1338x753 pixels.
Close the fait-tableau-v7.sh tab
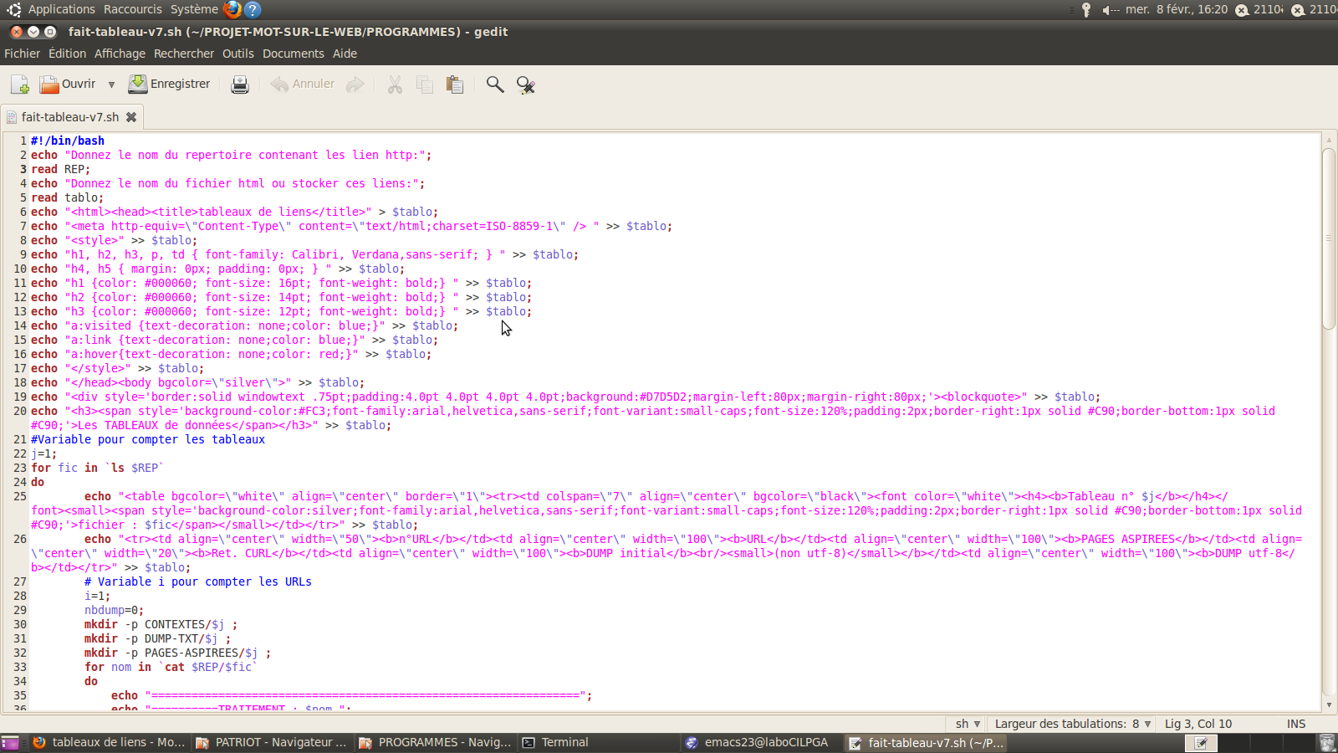(131, 117)
